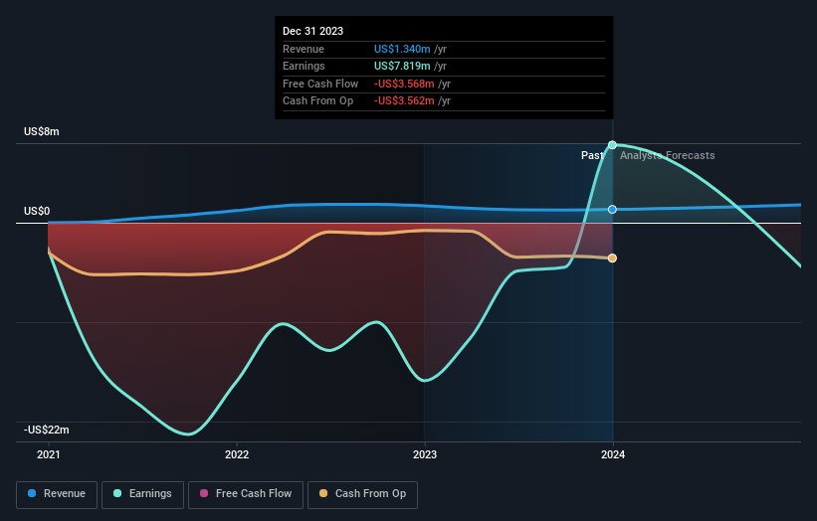Image resolution: width=817 pixels, height=521 pixels.
Task: Select the Revenue data point at 2024
Action: 613,209
